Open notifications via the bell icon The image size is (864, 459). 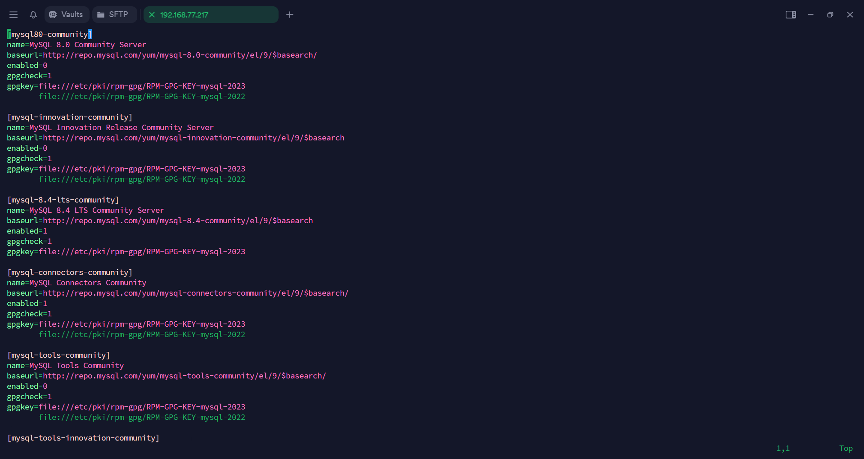pos(33,14)
